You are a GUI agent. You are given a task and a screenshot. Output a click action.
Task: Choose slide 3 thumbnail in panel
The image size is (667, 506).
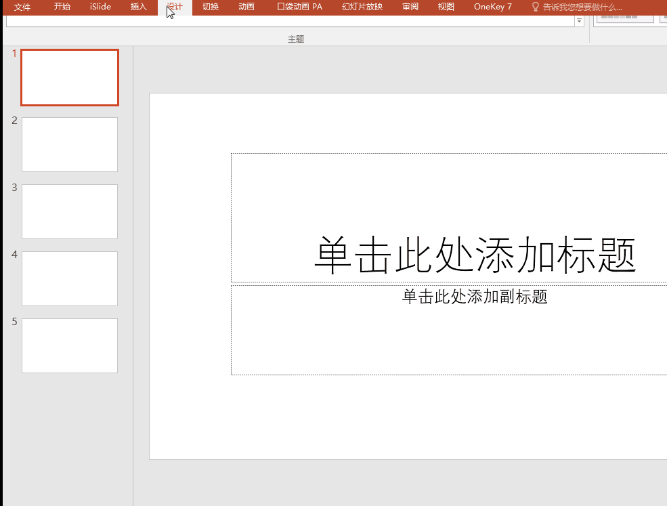tap(70, 211)
